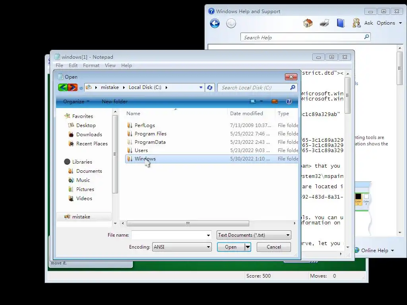Open the Notepad File menu

pos(59,66)
